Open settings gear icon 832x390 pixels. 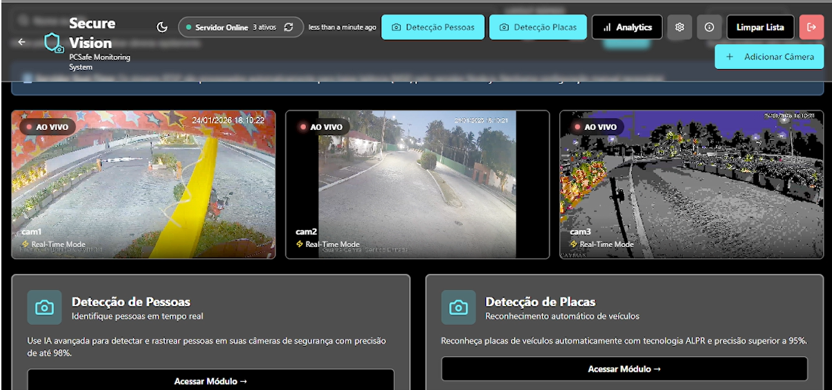pos(680,27)
